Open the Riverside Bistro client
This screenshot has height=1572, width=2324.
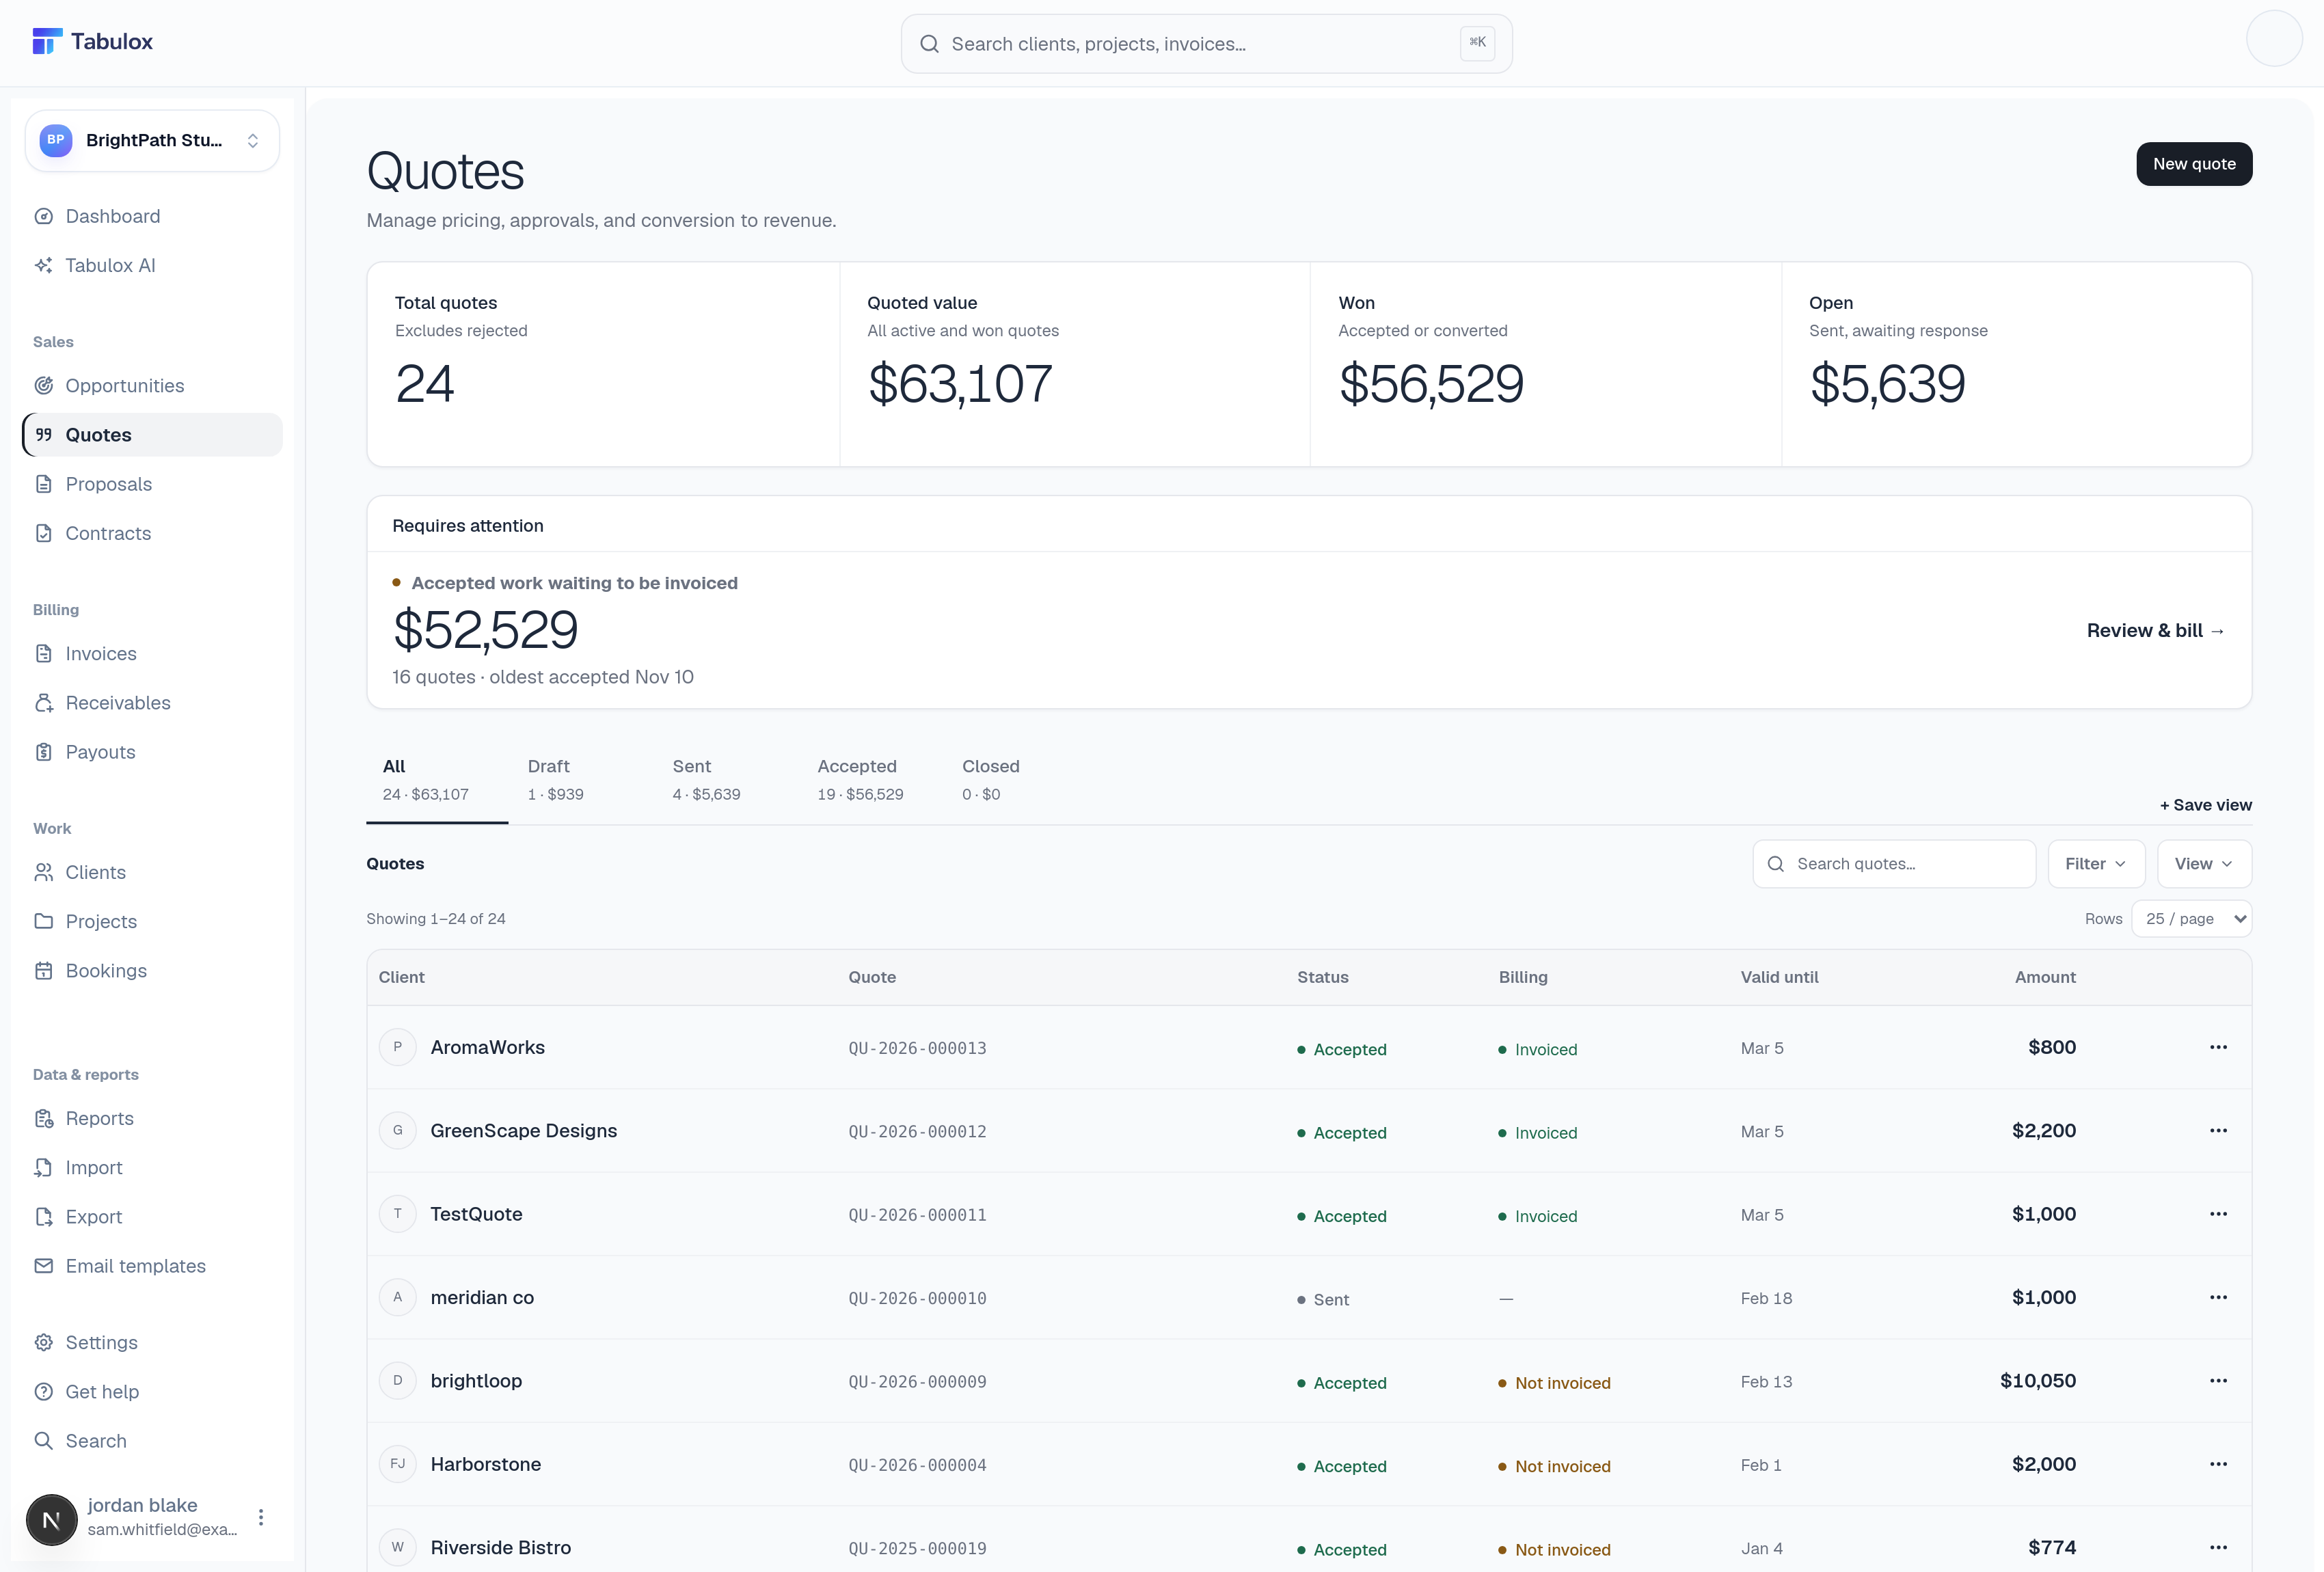pos(501,1548)
